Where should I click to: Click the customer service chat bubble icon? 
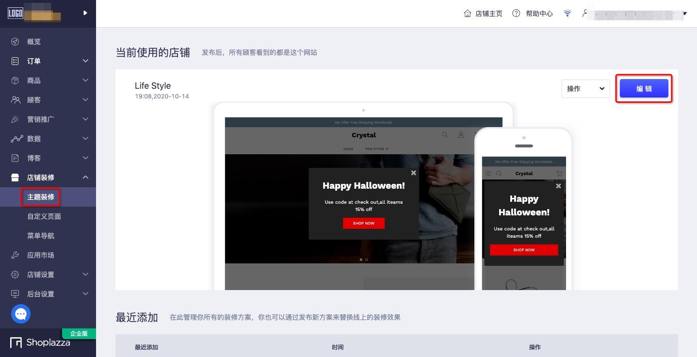tap(21, 314)
